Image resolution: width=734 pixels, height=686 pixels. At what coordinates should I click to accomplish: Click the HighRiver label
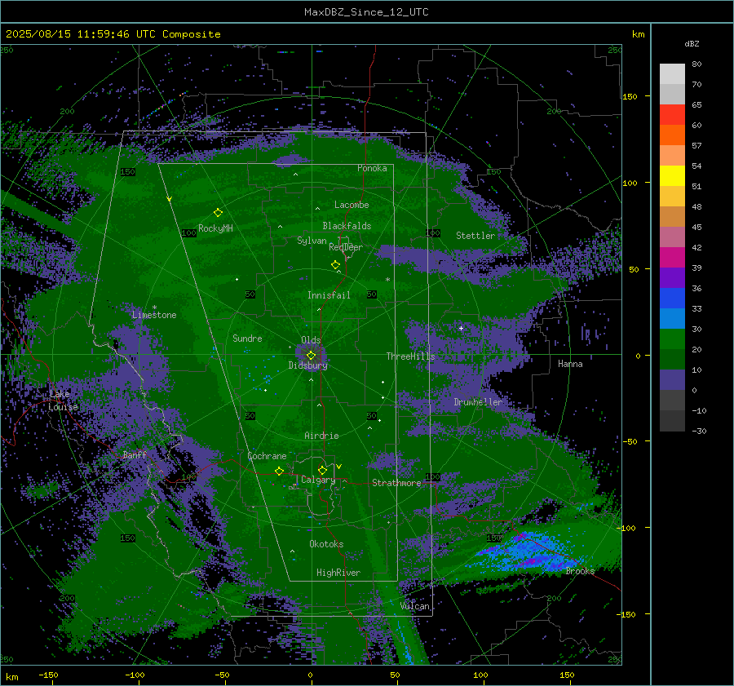[x=338, y=573]
